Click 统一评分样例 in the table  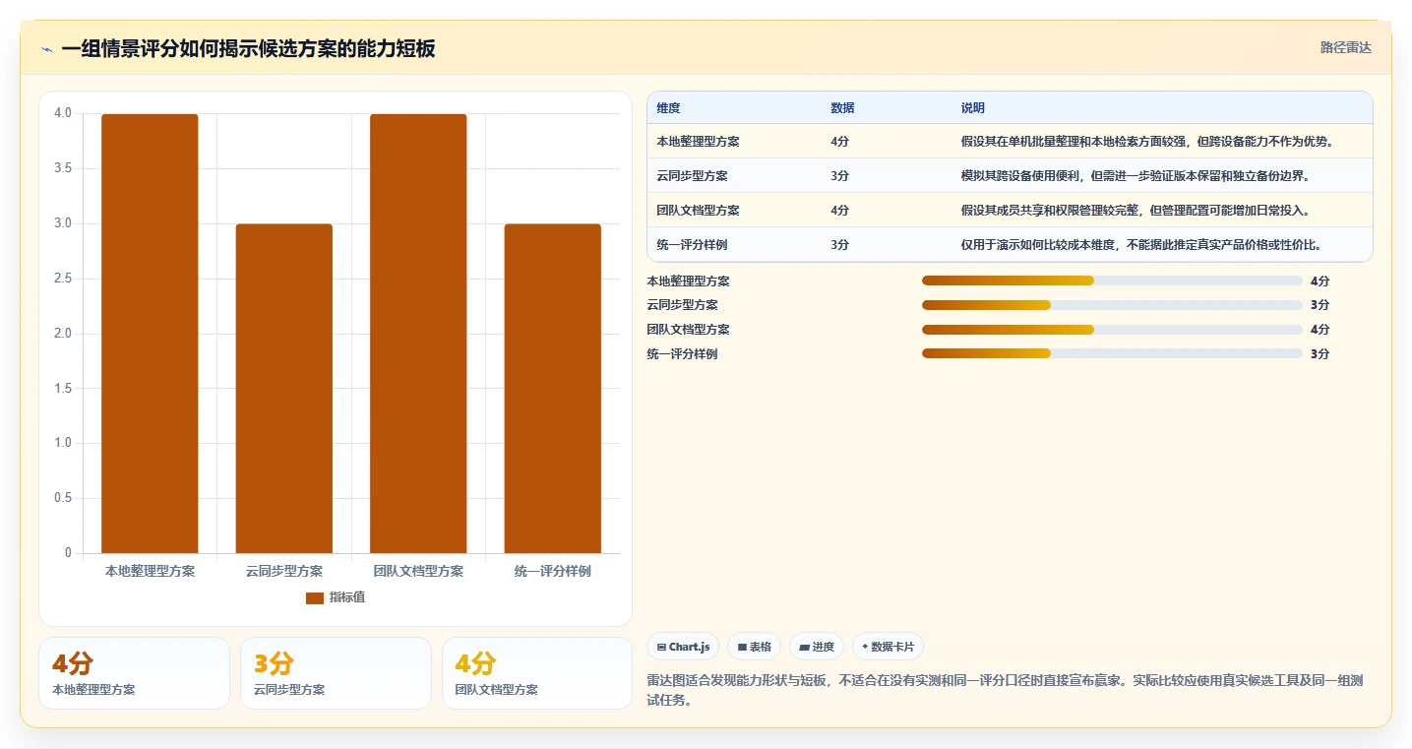[692, 245]
